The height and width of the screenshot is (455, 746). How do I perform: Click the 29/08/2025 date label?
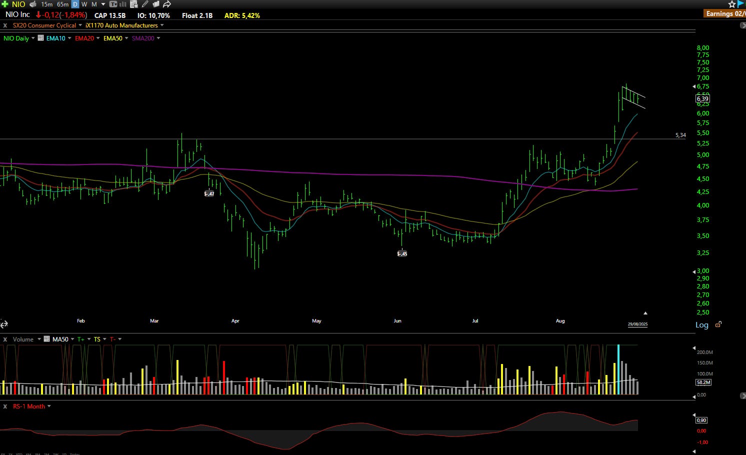(637, 324)
